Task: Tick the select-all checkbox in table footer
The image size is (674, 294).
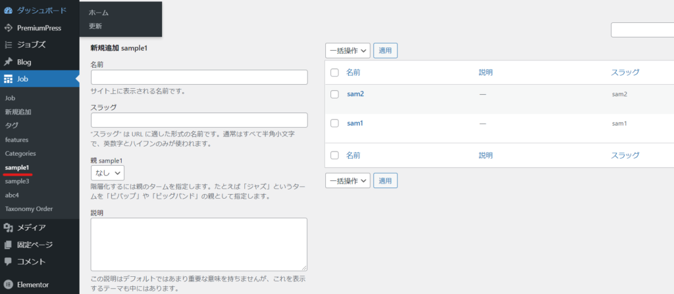Action: (335, 155)
